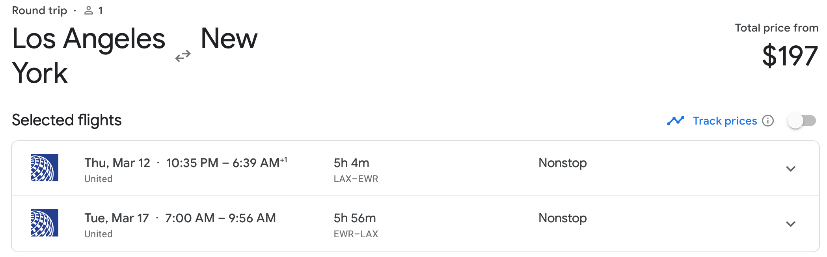Click the $197 total price

[x=790, y=56]
